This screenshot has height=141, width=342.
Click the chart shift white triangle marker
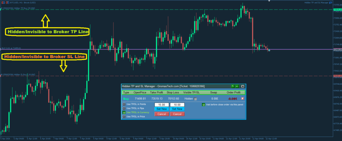(269, 1)
